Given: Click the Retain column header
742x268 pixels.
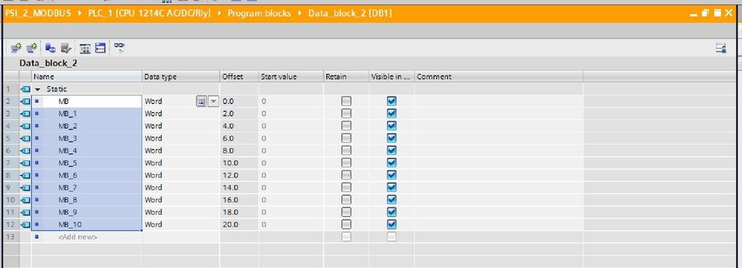Looking at the screenshot, I should click(346, 77).
